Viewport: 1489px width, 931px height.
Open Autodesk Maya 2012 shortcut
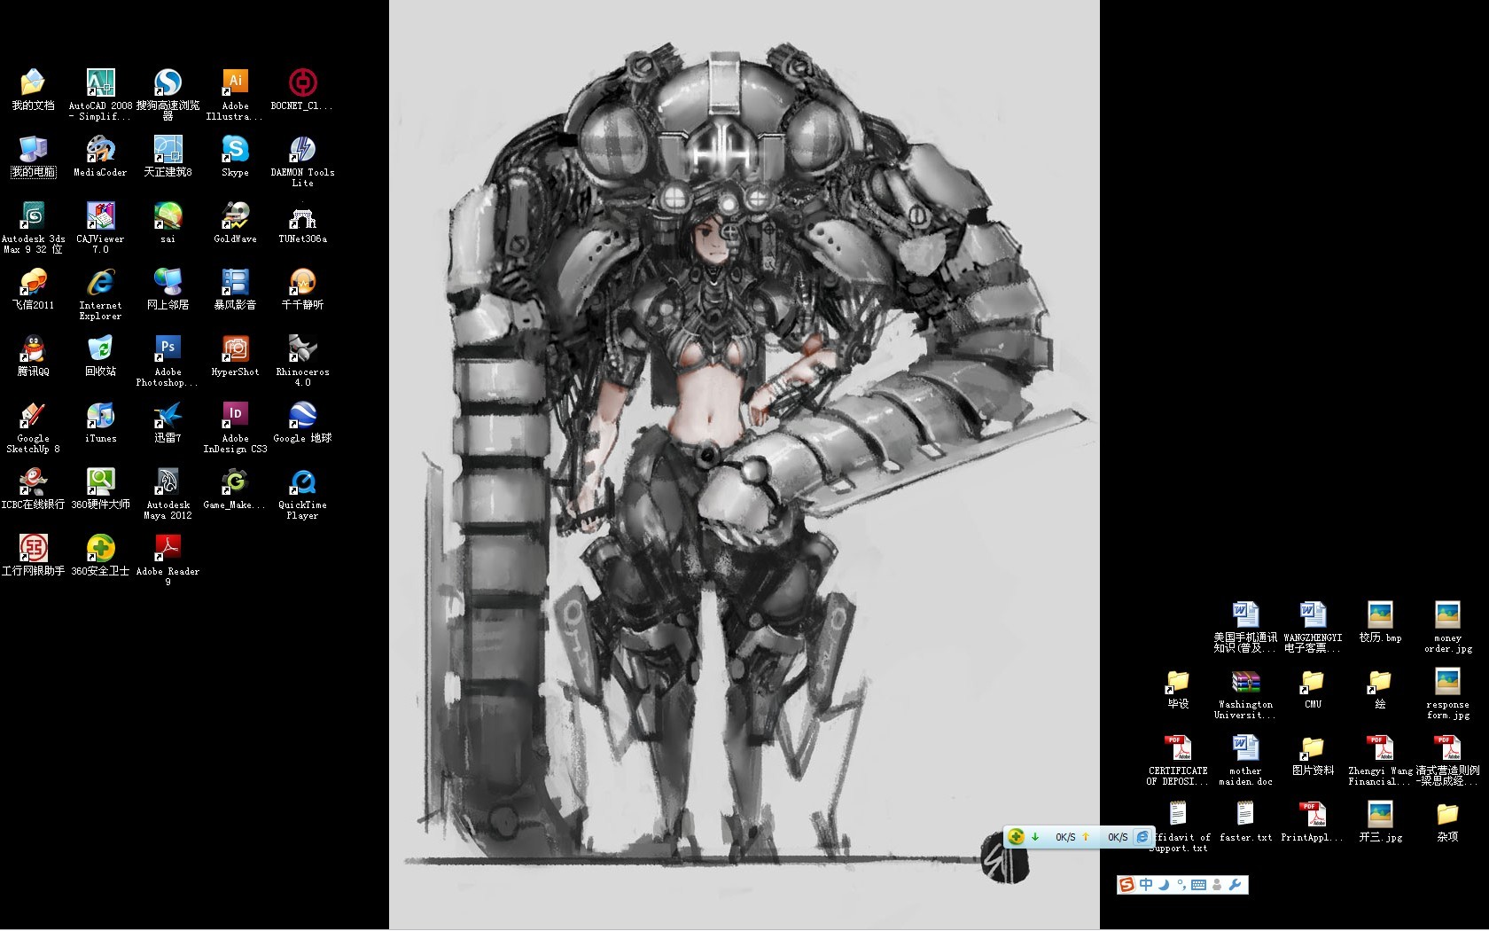[168, 493]
